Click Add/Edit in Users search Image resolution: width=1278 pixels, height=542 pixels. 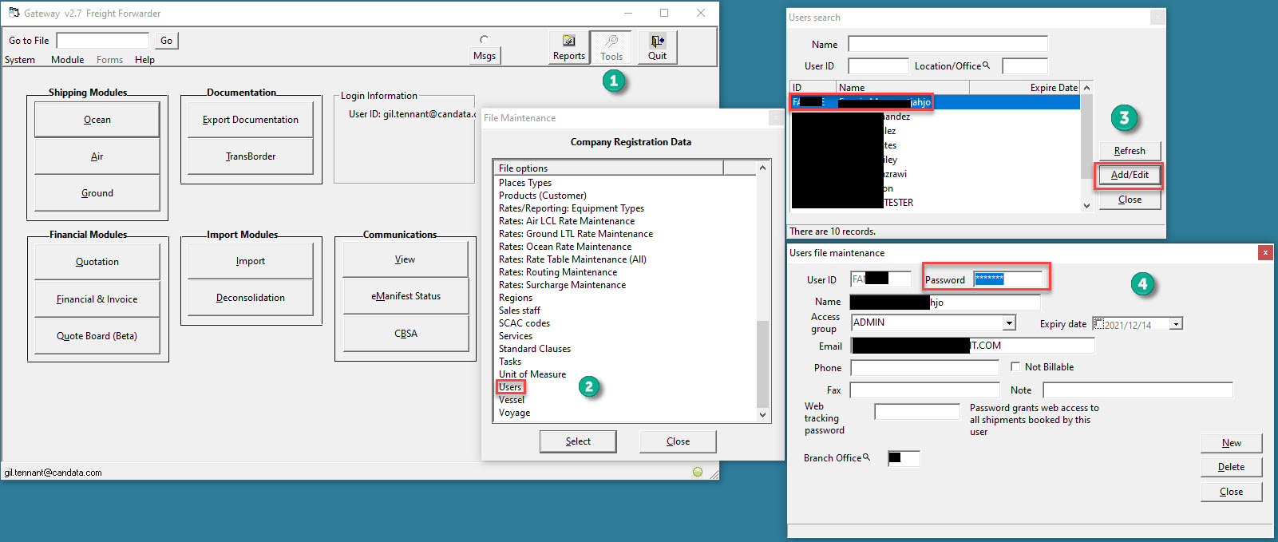coord(1130,175)
